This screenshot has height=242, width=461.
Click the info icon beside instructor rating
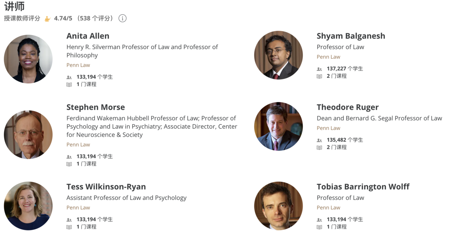coord(123,18)
